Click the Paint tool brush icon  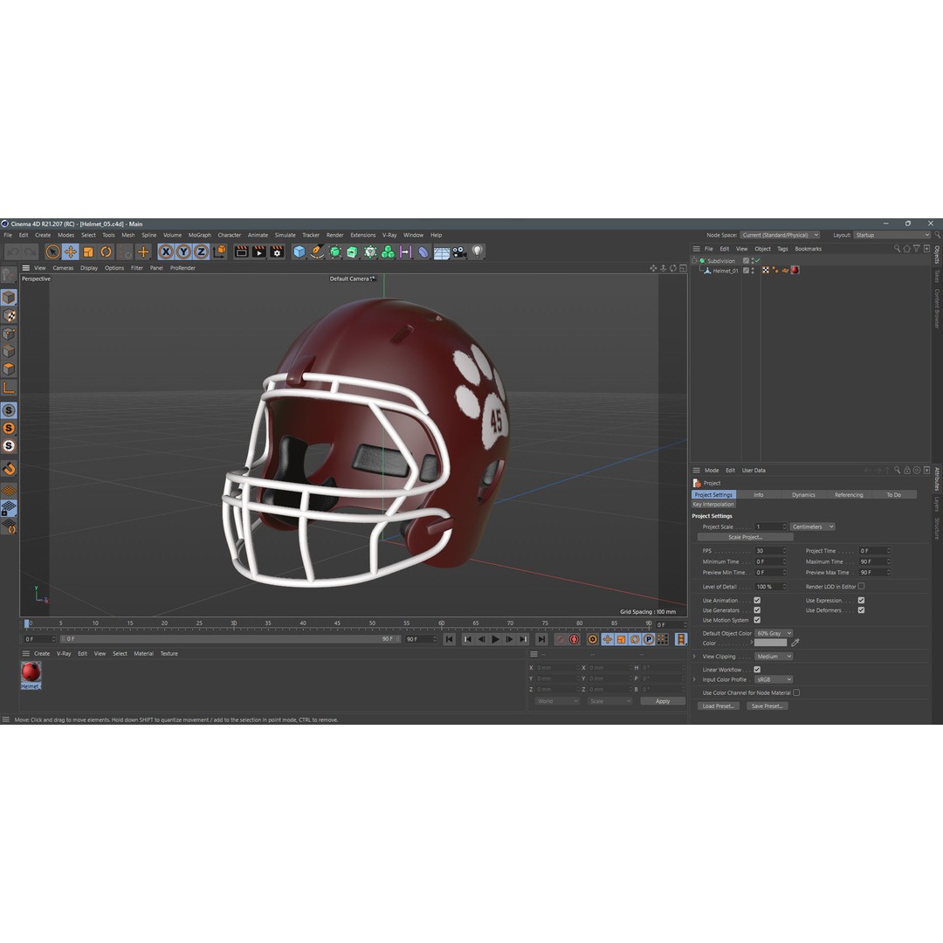316,251
